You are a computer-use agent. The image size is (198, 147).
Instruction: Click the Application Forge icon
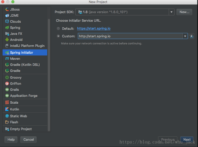[x=7, y=96]
